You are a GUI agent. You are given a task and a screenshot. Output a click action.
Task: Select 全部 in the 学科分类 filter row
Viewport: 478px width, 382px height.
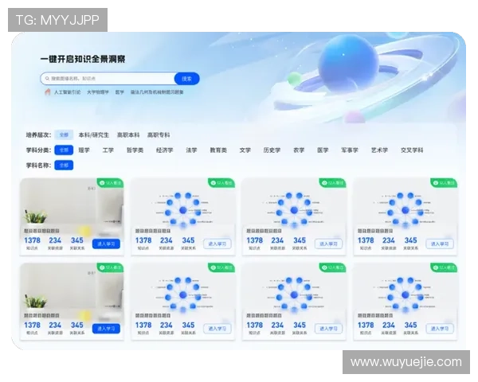click(x=64, y=150)
